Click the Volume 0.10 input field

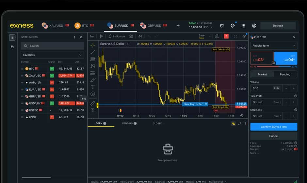pos(262,88)
